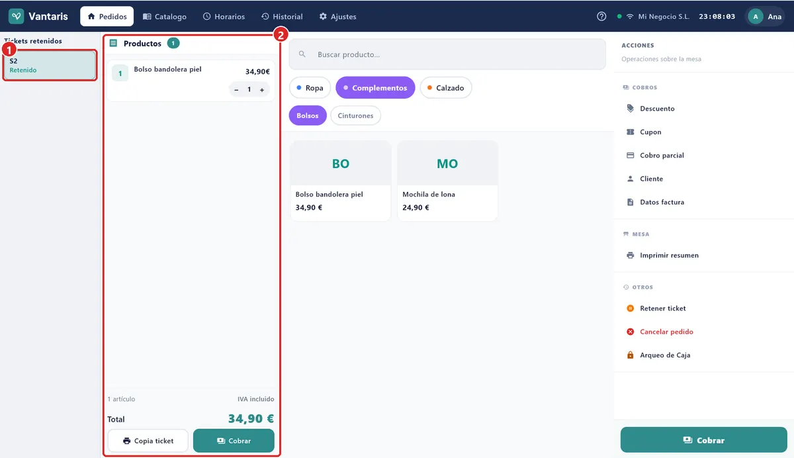
Task: Click the clock showing 23:08:03
Action: pos(717,17)
